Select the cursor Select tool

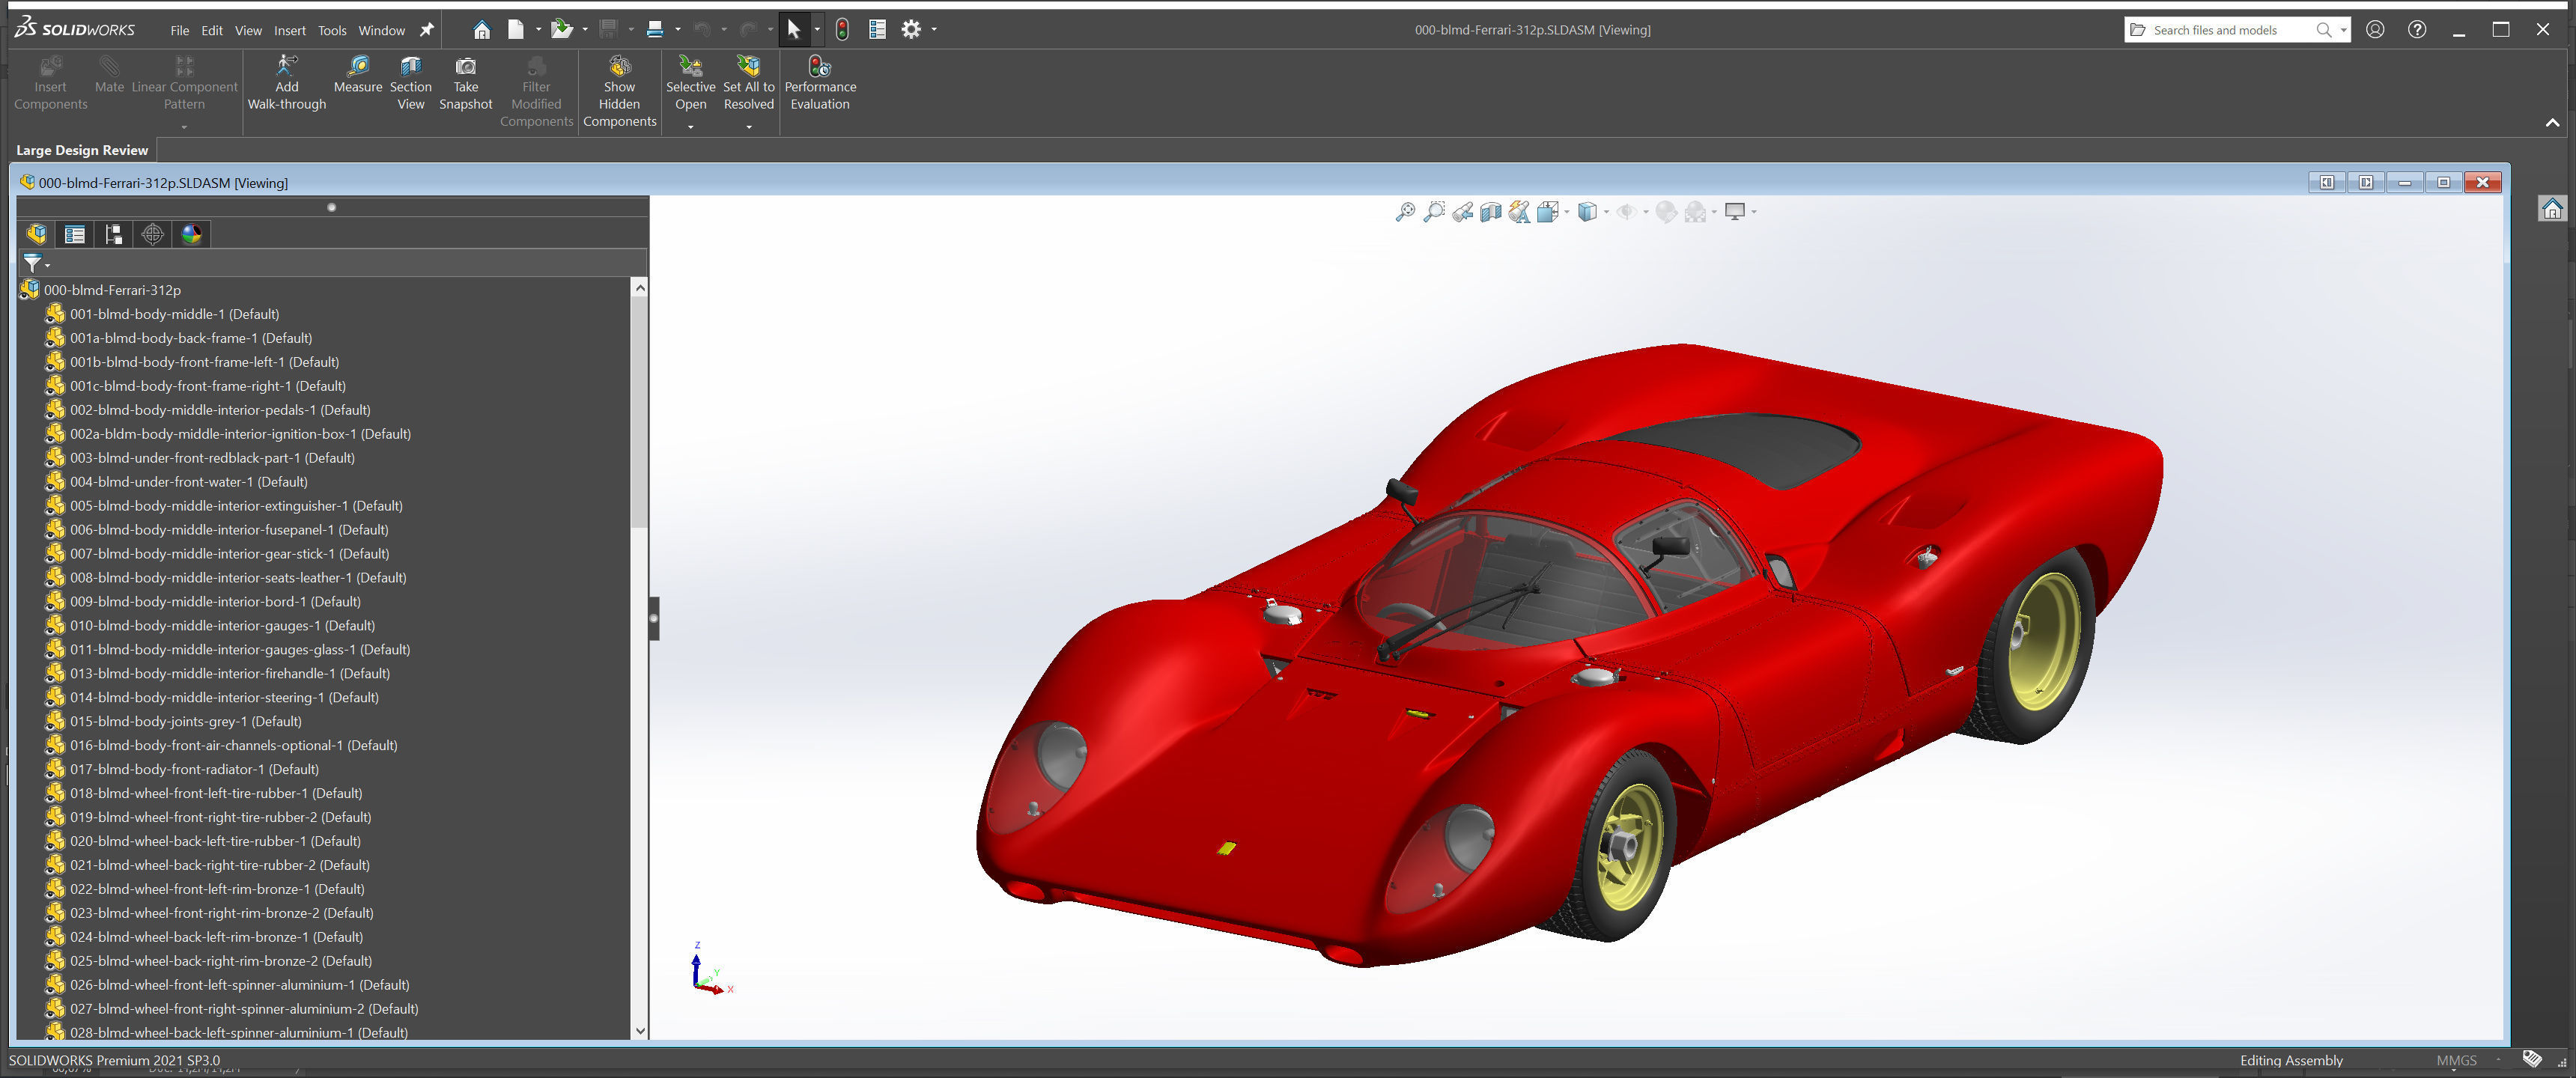[794, 30]
